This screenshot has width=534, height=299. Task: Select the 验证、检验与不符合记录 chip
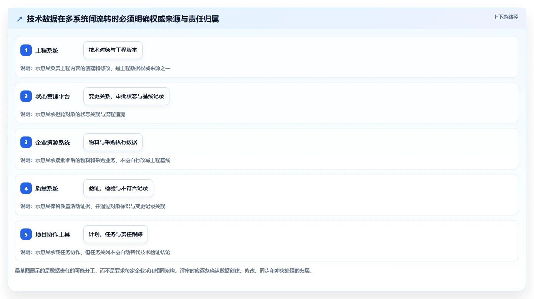point(118,188)
